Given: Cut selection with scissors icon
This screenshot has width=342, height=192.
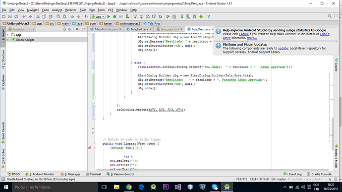Looking at the screenshot, I should coord(38,16).
